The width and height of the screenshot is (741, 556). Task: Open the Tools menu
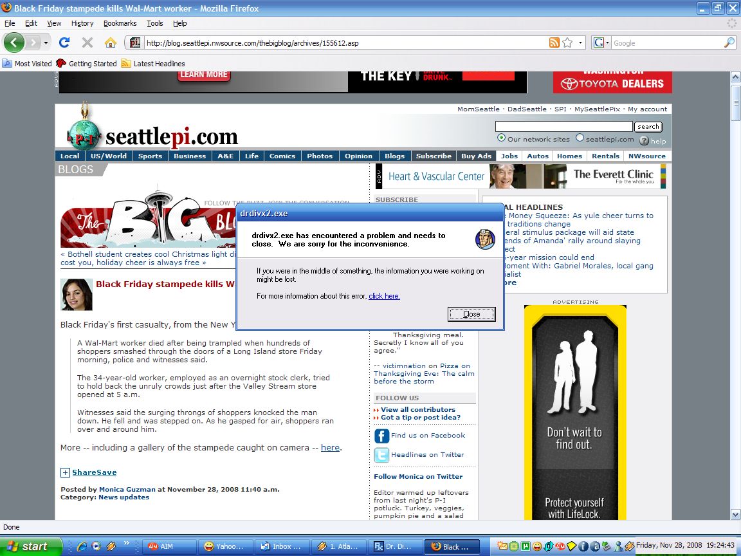(x=154, y=23)
